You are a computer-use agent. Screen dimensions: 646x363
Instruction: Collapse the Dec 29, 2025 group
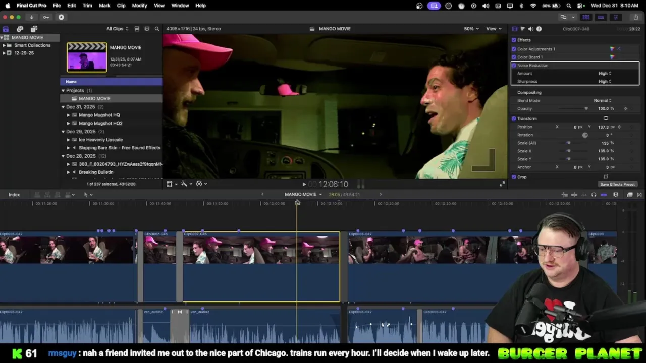click(63, 132)
